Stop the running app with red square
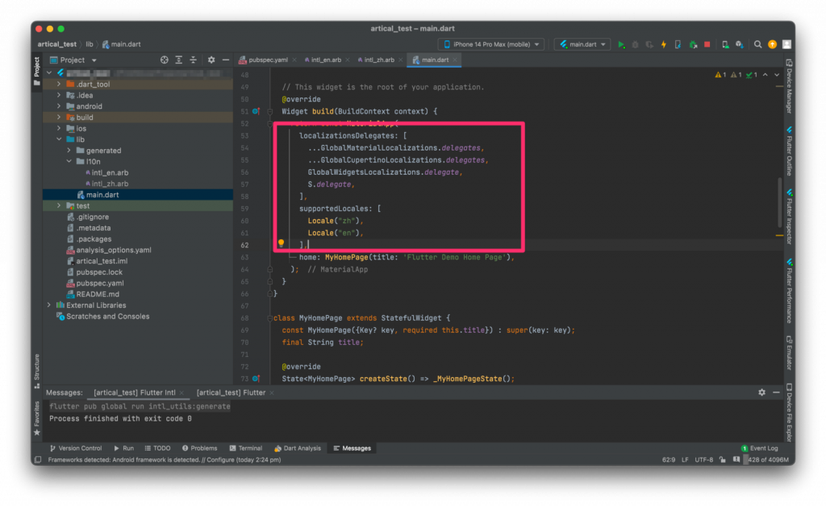The image size is (826, 506). (707, 44)
